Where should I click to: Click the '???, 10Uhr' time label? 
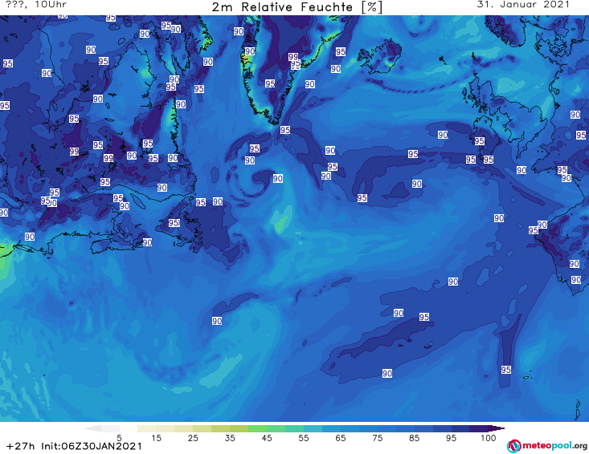tap(36, 5)
